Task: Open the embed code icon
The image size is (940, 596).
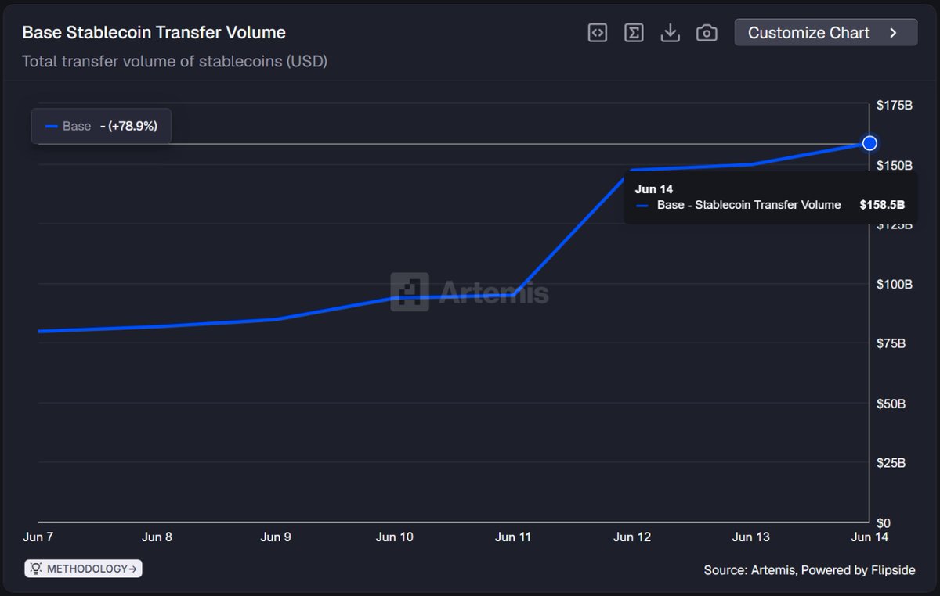Action: point(598,33)
